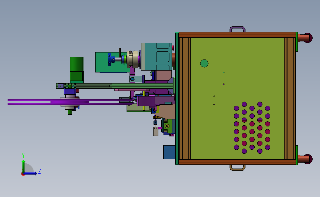The width and height of the screenshot is (320, 197).
Task: Click the Z axis label
Action: click(39, 171)
